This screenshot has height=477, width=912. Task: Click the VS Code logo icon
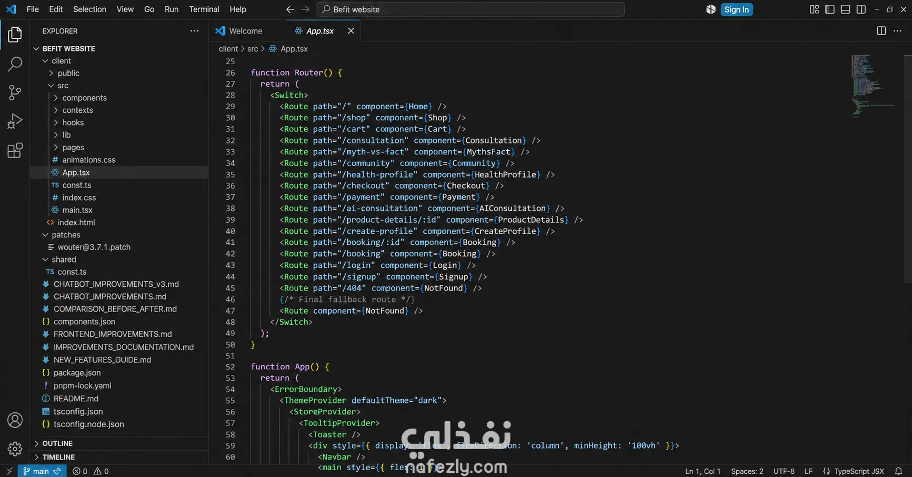pos(11,9)
